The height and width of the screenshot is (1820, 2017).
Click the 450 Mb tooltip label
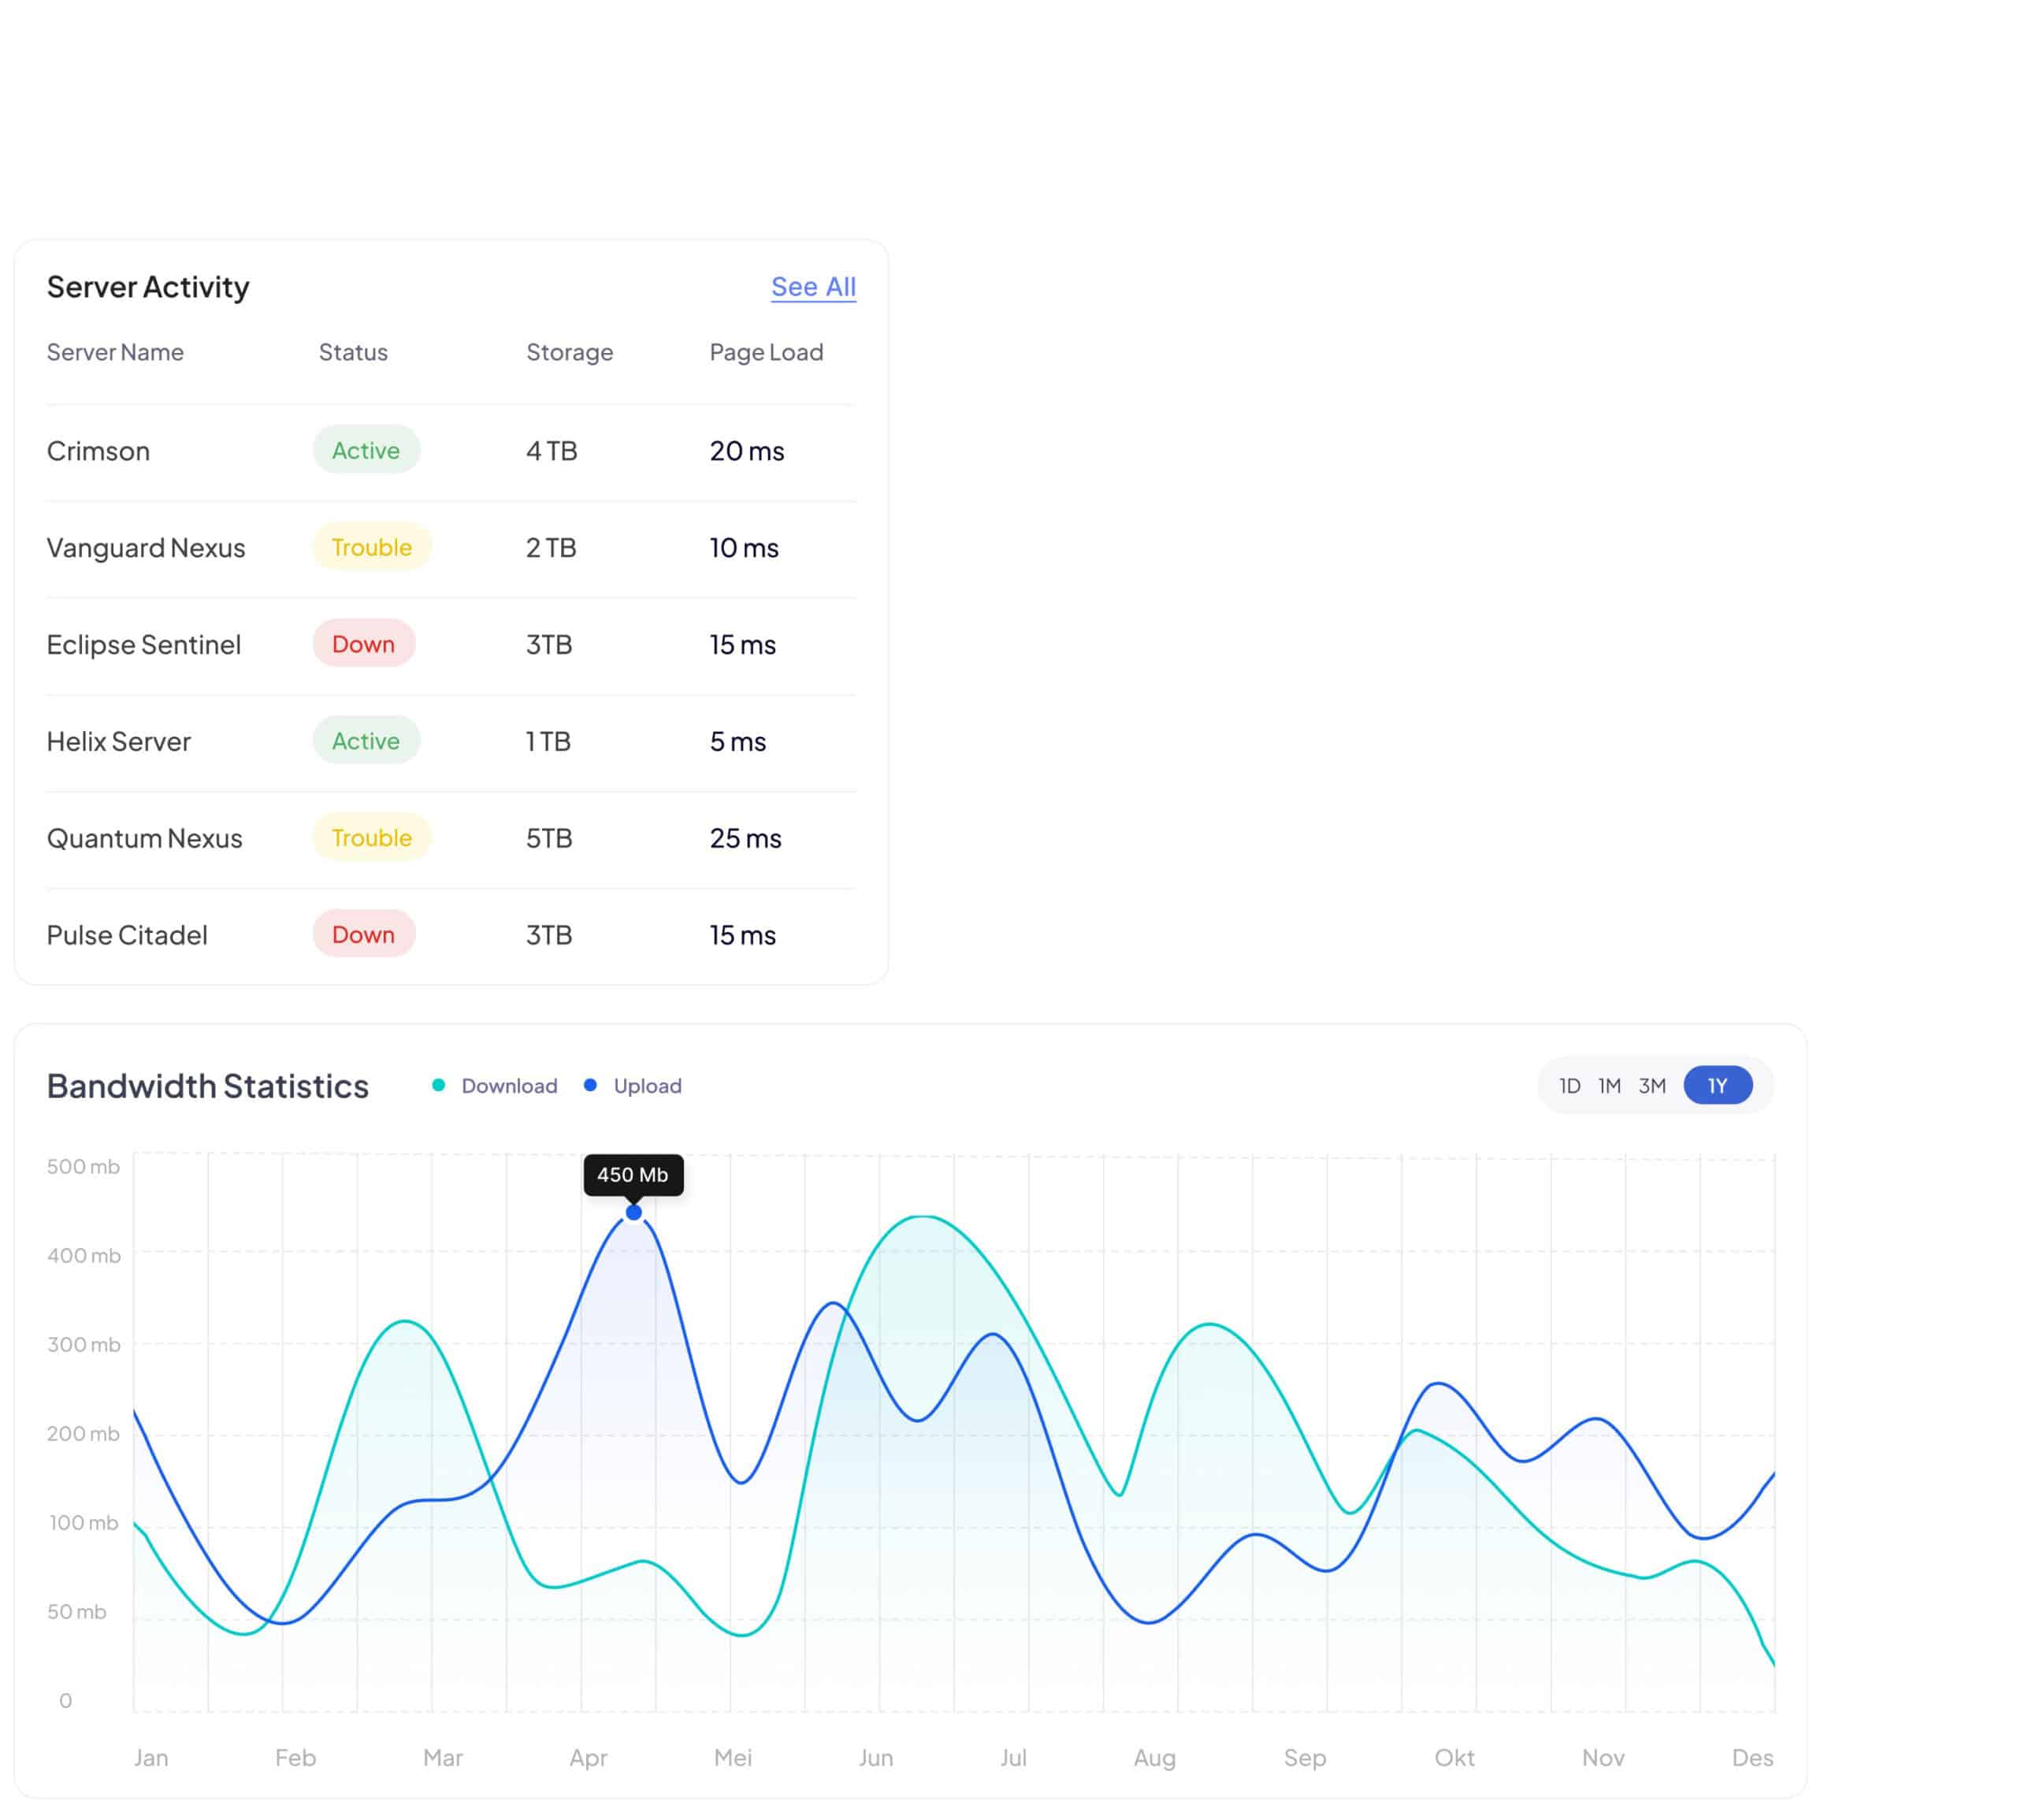(632, 1175)
